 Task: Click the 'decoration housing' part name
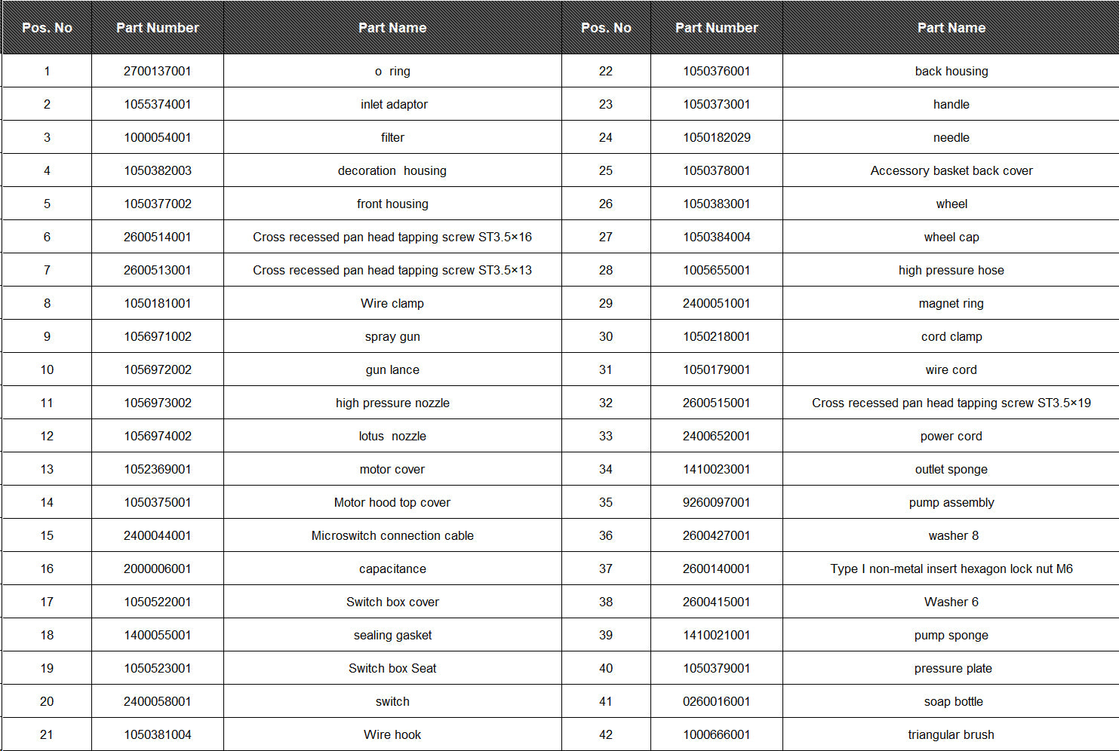(x=392, y=170)
